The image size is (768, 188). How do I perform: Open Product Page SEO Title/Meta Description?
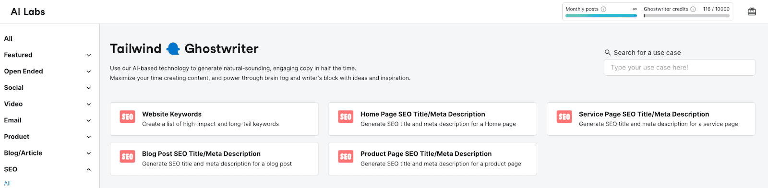click(x=432, y=159)
